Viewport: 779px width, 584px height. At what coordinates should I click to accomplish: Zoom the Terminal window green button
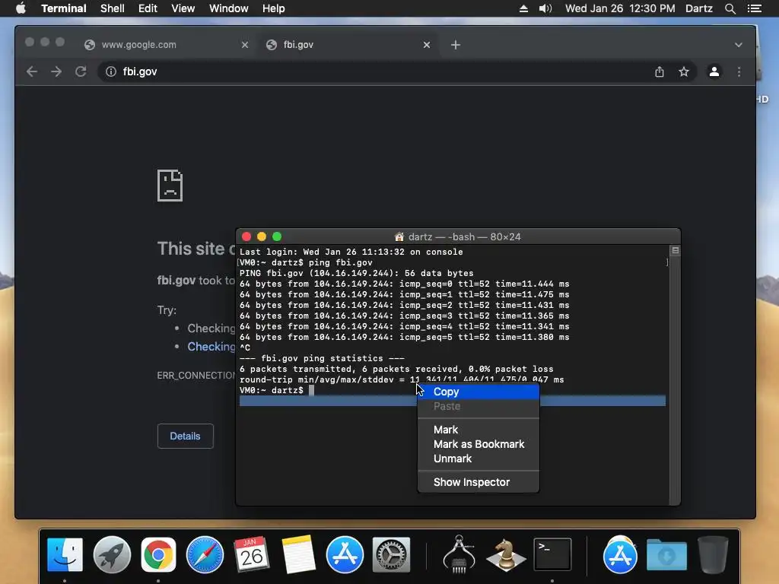point(277,237)
